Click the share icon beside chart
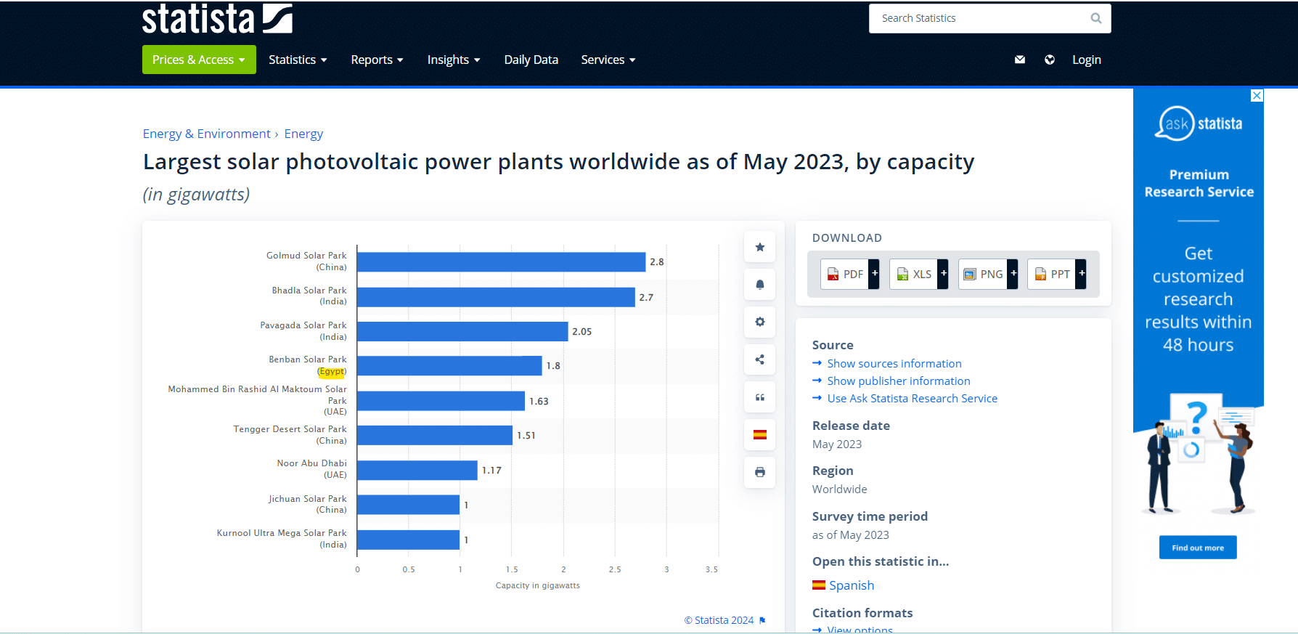 point(759,359)
